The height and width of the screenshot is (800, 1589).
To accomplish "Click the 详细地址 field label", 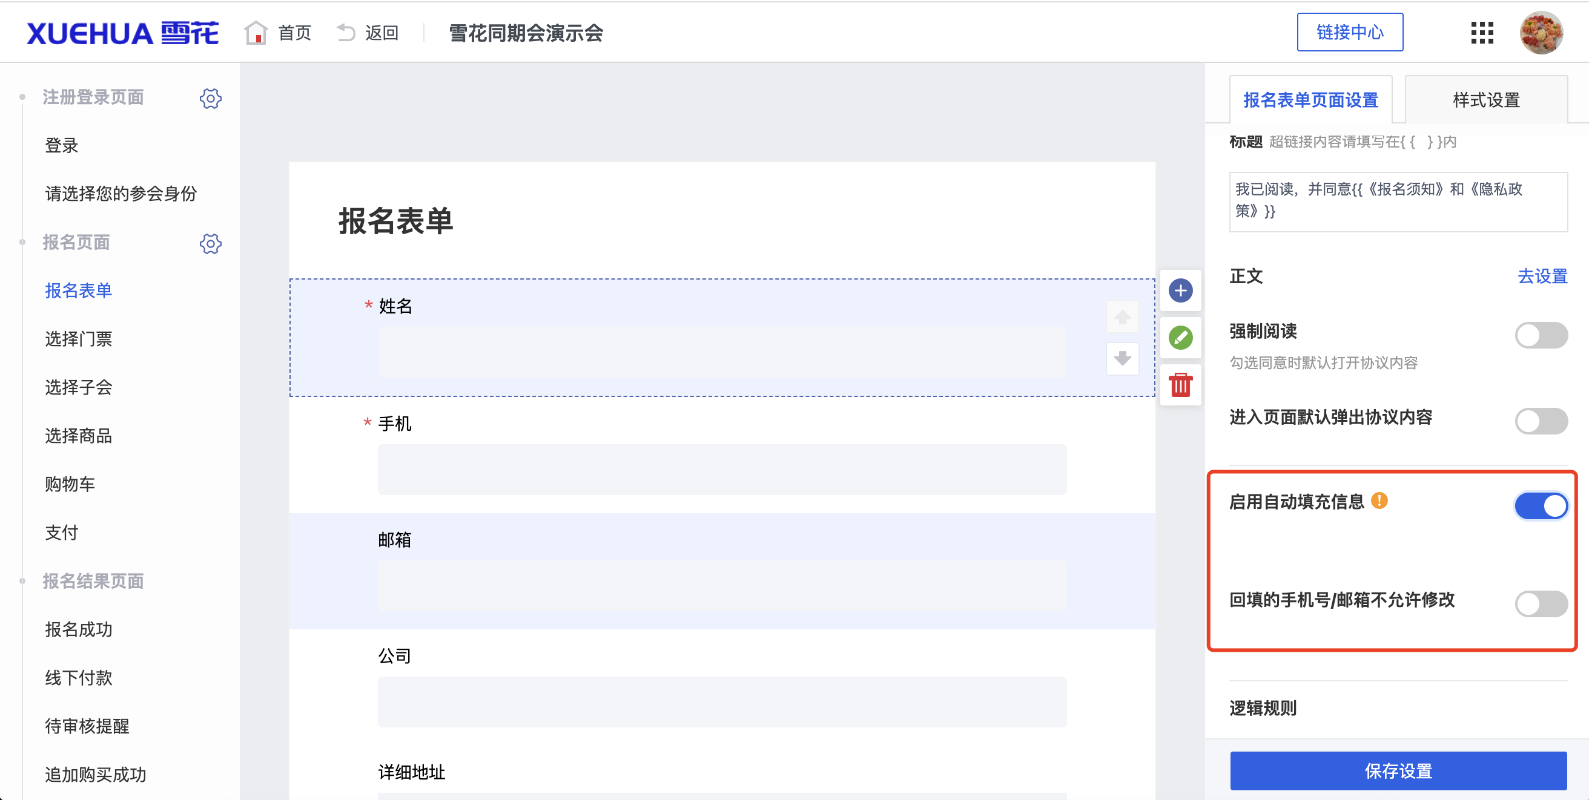I will point(411,772).
